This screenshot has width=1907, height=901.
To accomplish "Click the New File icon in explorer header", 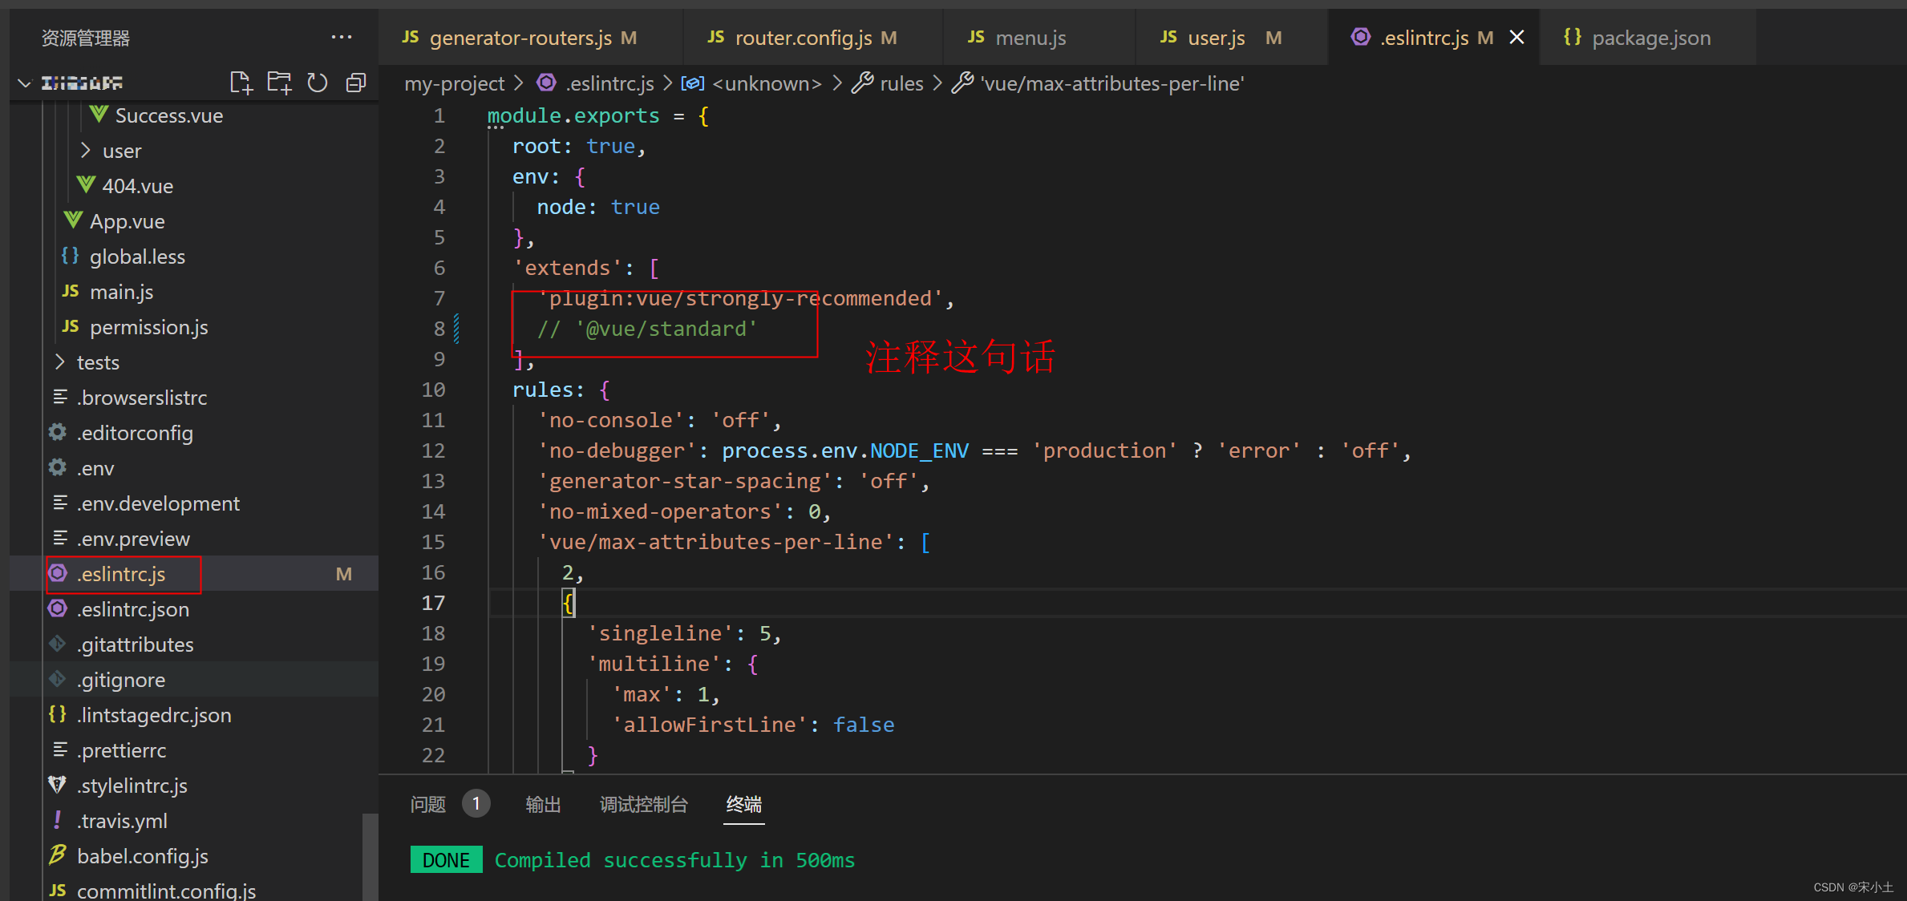I will coord(241,83).
